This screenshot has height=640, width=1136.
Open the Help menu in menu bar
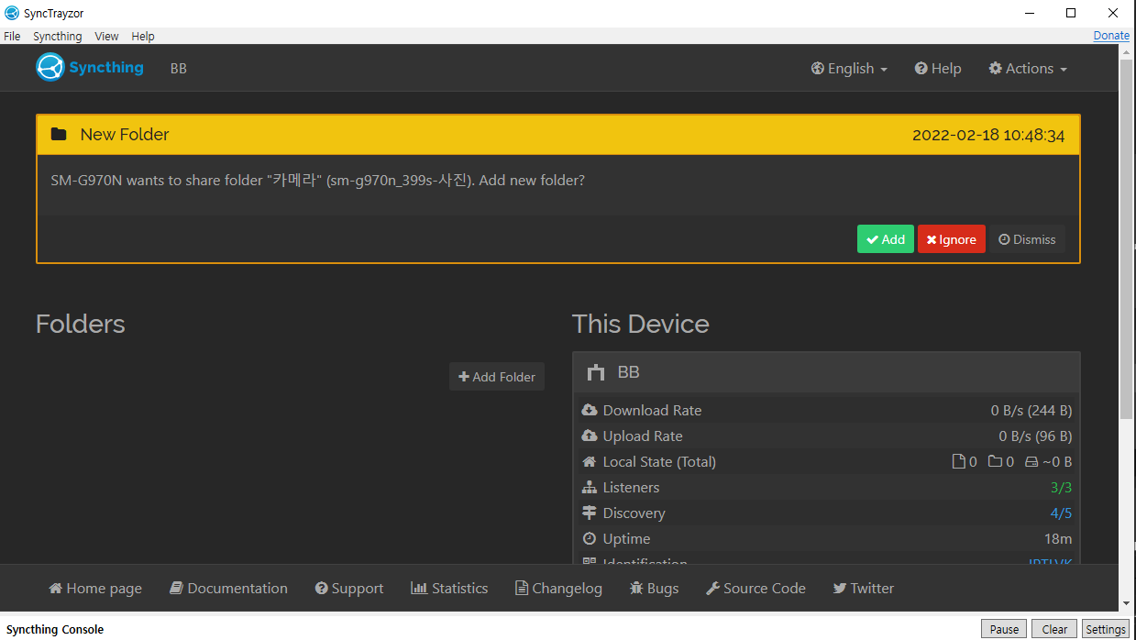tap(143, 37)
